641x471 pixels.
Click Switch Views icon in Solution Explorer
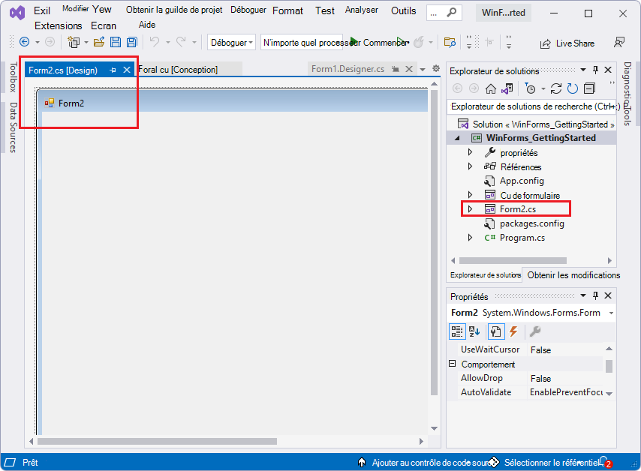(x=507, y=88)
